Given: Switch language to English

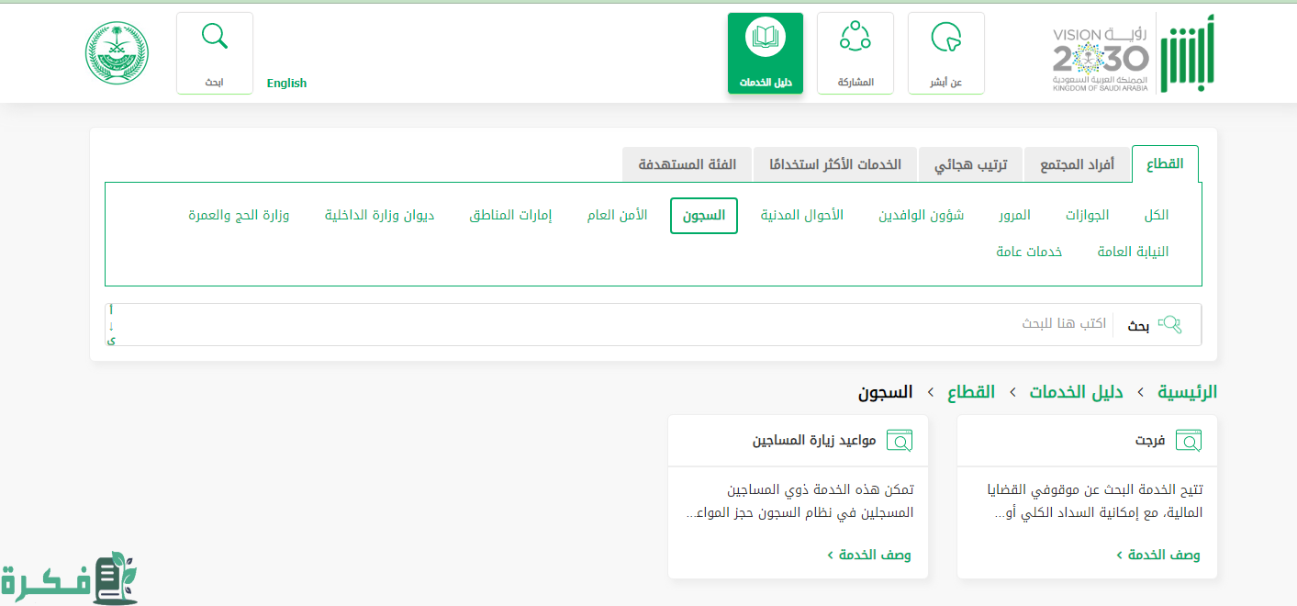Looking at the screenshot, I should [286, 83].
